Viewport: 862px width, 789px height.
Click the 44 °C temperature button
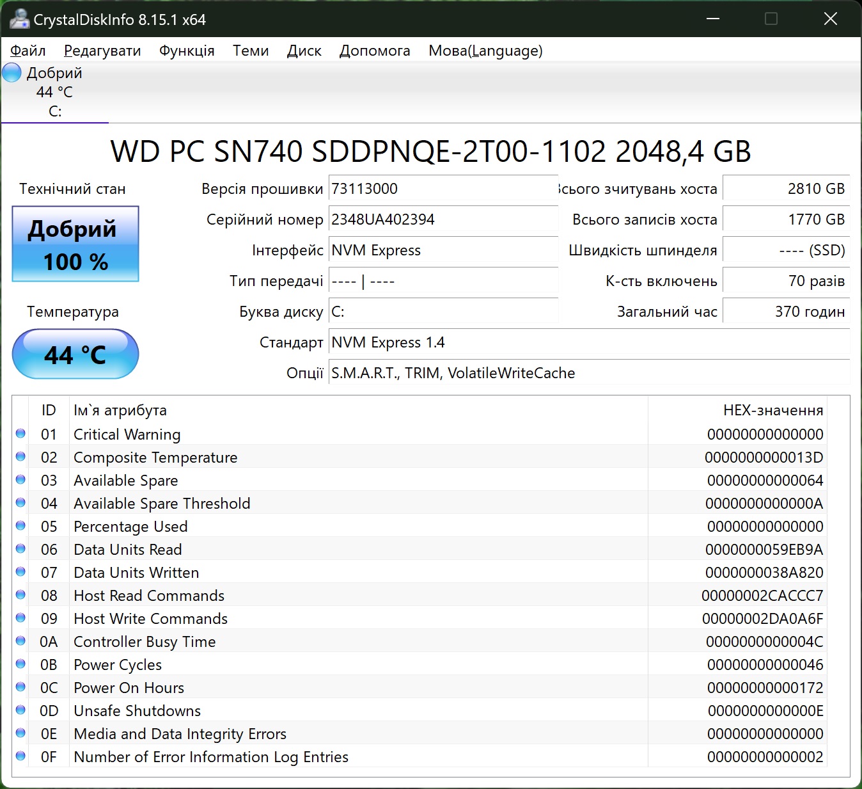click(75, 354)
